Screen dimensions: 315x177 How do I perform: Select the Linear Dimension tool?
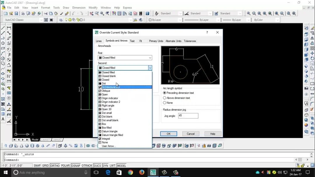(9, 28)
